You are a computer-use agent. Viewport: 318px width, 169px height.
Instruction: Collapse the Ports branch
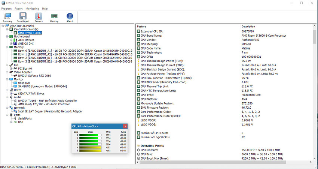(x=7, y=115)
